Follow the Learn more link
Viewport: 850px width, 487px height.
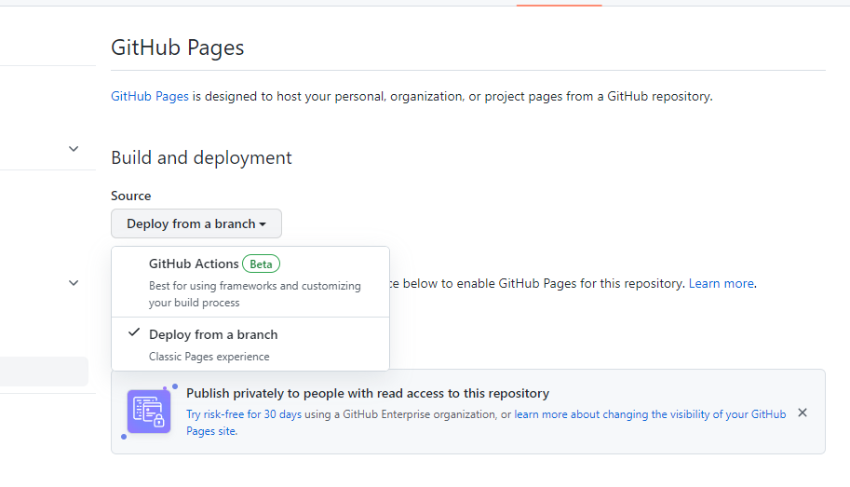click(x=721, y=283)
